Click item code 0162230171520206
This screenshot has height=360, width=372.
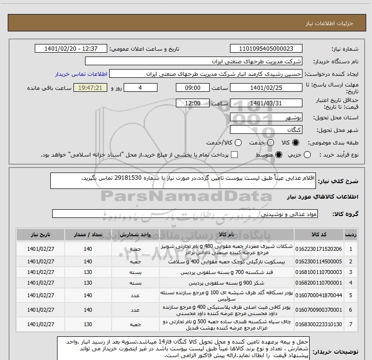[x=319, y=249]
